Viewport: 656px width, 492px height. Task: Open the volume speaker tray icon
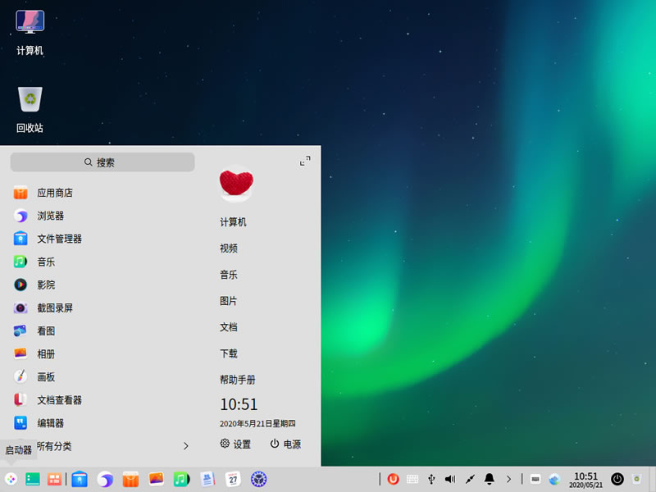[450, 479]
